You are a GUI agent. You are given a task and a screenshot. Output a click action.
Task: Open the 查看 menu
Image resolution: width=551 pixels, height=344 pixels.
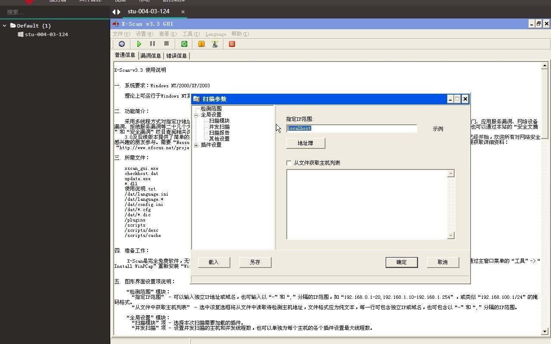pos(167,34)
